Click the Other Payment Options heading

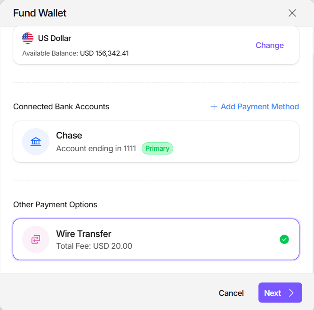[x=55, y=205]
